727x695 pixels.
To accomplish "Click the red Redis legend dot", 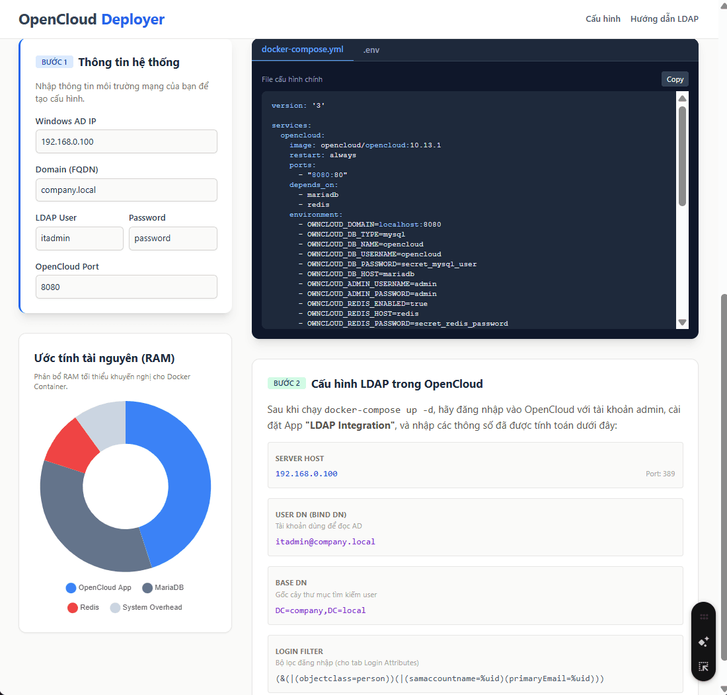I will pyautogui.click(x=73, y=608).
